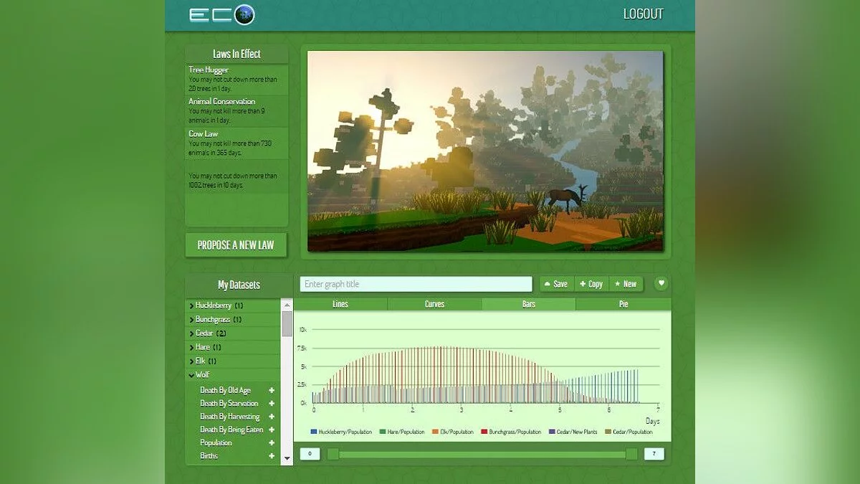Open the Propose a New Law form
The height and width of the screenshot is (484, 860).
(236, 245)
